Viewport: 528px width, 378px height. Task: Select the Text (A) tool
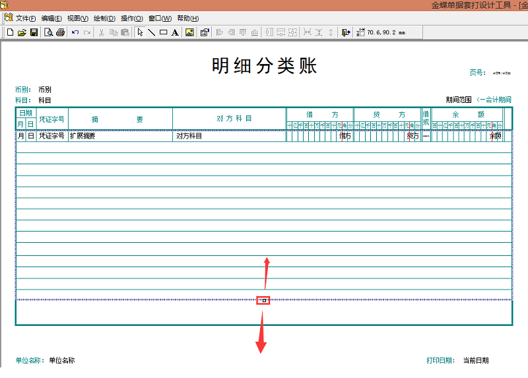point(175,32)
